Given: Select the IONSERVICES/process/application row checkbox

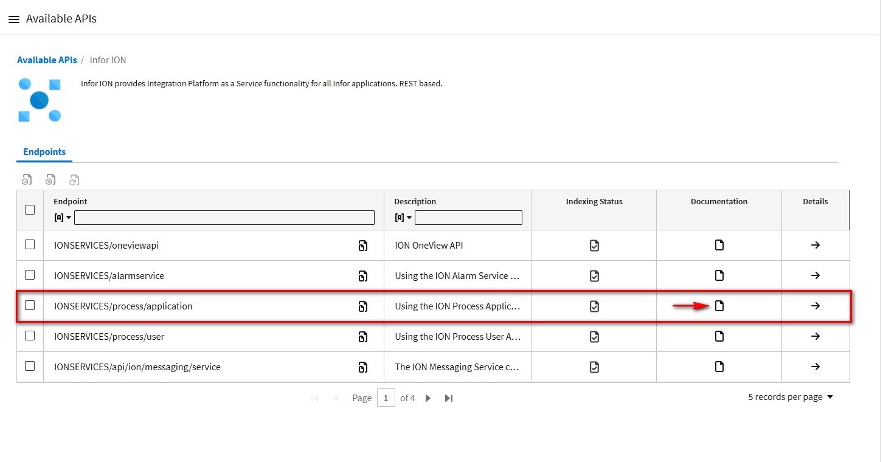Looking at the screenshot, I should coord(30,305).
